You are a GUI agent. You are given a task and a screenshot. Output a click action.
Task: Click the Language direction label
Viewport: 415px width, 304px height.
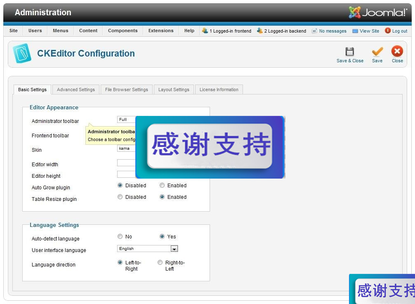(54, 264)
